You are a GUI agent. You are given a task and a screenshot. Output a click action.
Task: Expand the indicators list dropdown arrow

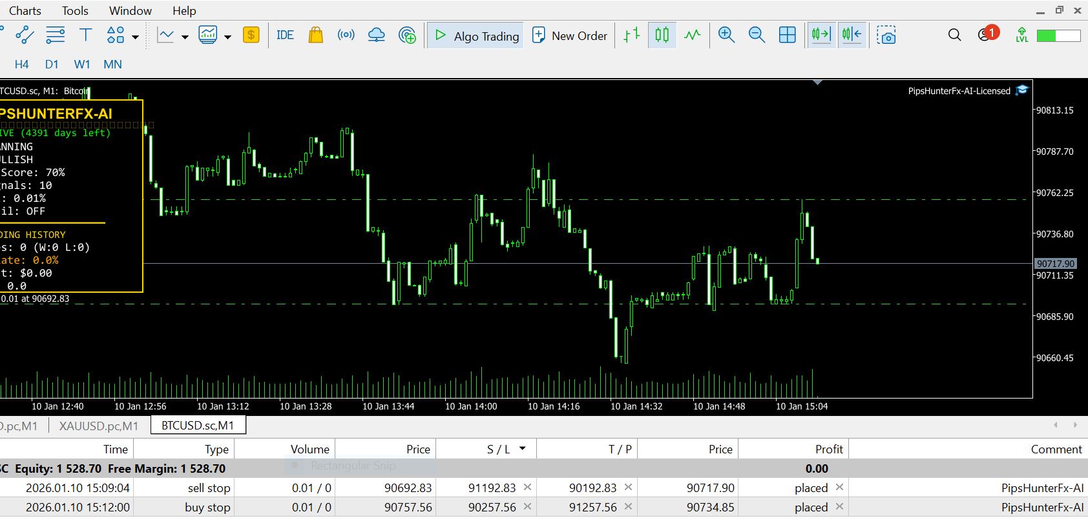click(185, 37)
